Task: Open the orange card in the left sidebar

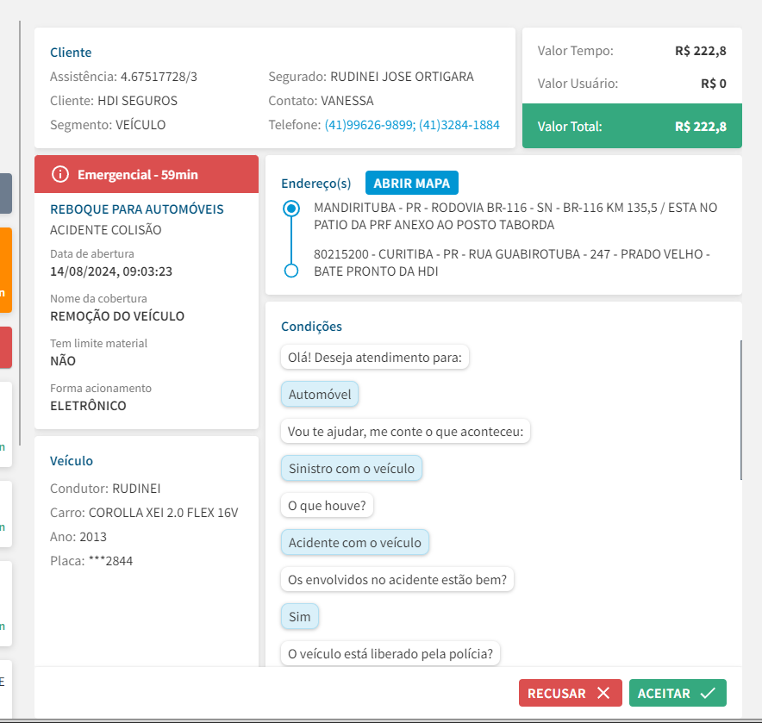Action: pos(6,270)
